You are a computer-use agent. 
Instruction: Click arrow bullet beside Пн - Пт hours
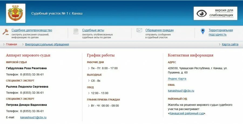[x=89, y=68]
